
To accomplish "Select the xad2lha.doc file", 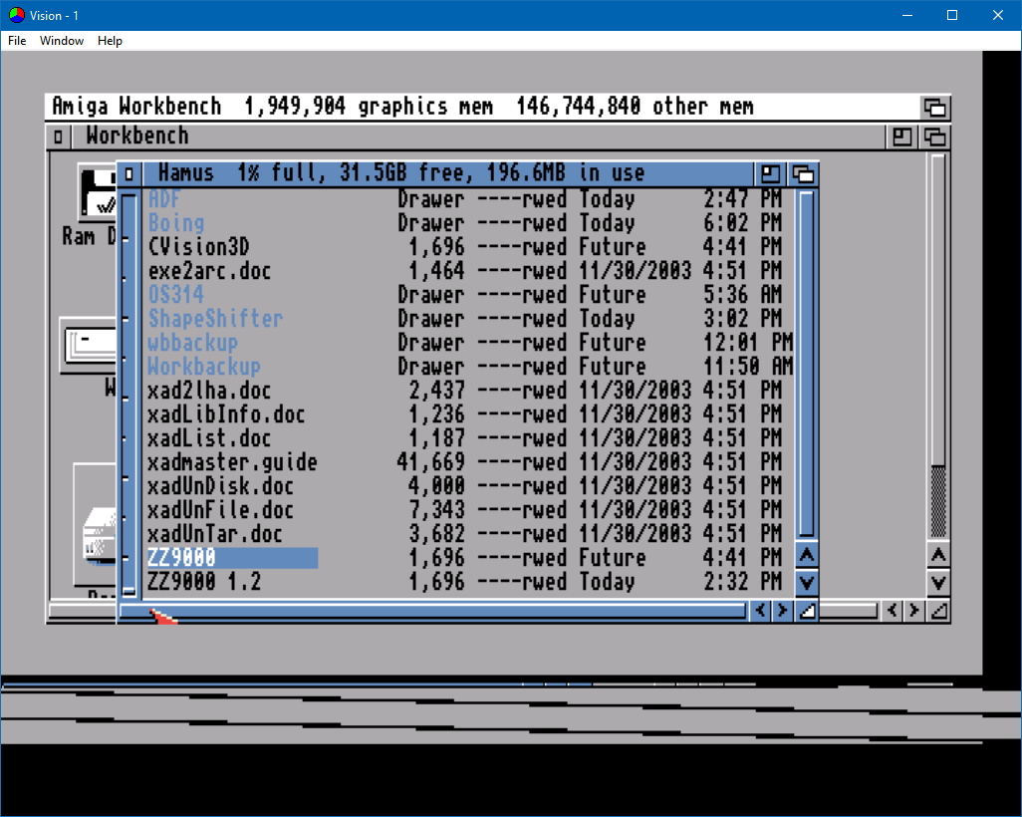I will [209, 391].
